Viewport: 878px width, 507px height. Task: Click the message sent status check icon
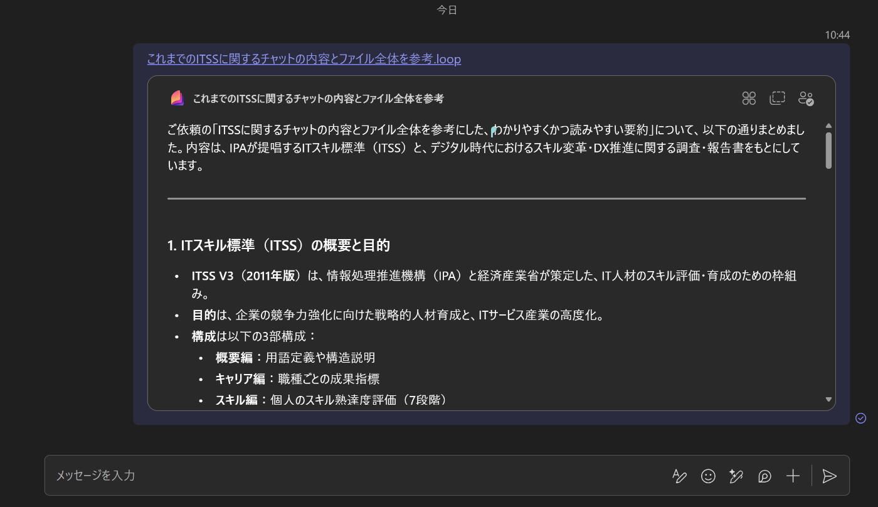tap(861, 418)
